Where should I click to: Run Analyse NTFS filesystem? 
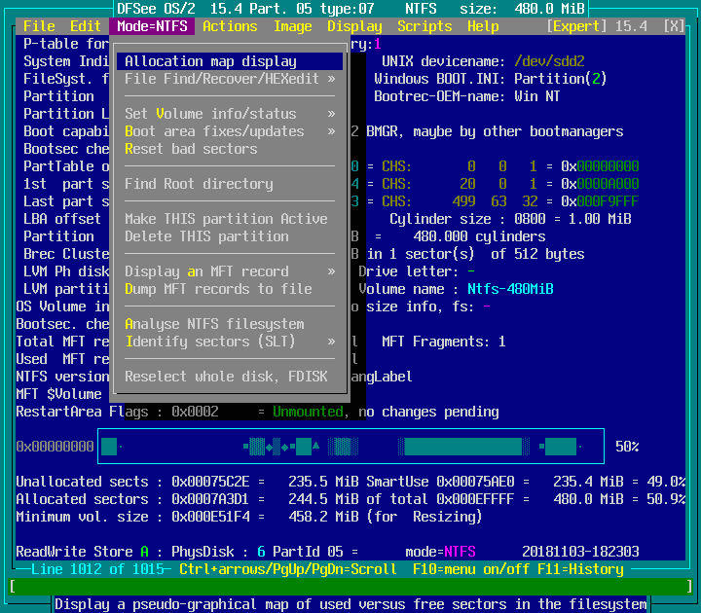coord(214,324)
